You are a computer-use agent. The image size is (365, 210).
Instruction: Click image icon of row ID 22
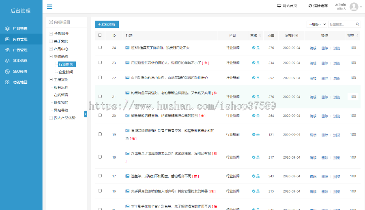pos(127,78)
